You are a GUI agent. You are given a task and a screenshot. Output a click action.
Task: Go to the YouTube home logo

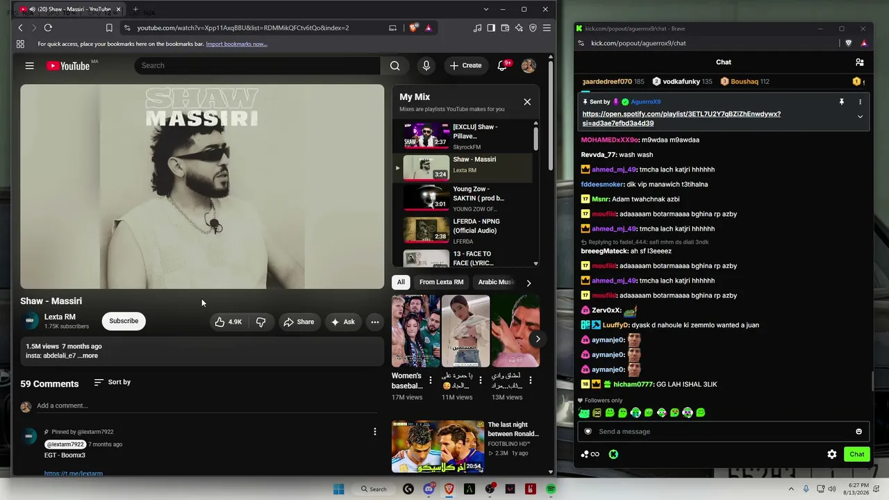click(x=68, y=65)
